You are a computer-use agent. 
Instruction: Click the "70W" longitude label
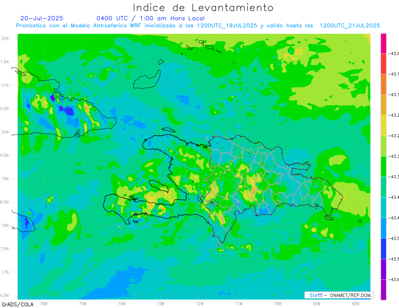[x=278, y=304]
